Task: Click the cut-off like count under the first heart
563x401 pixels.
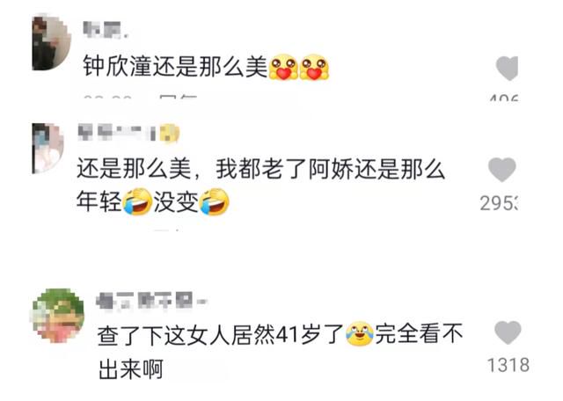Action: pyautogui.click(x=504, y=98)
